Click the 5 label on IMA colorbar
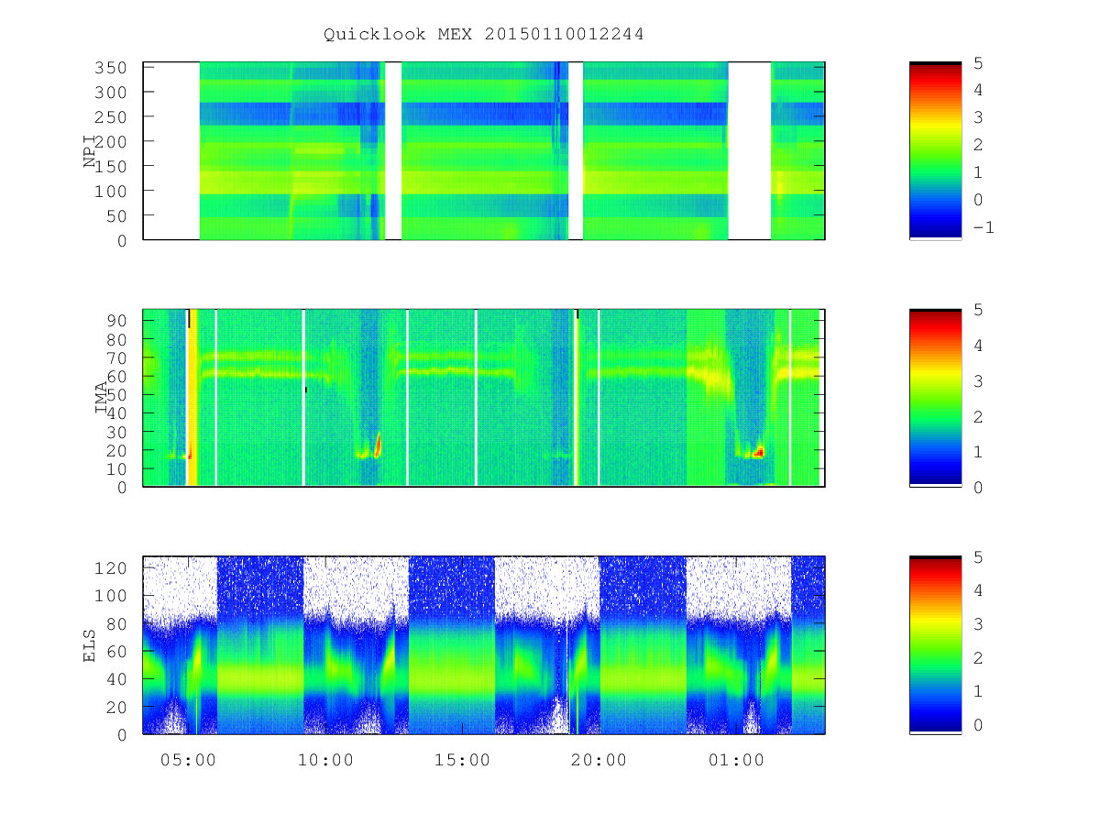Image resolution: width=1100 pixels, height=825 pixels. click(x=978, y=310)
